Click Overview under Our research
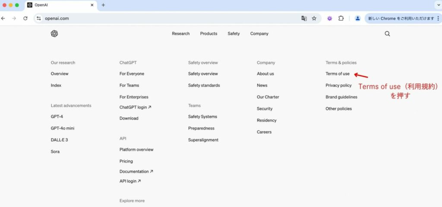 click(x=60, y=74)
